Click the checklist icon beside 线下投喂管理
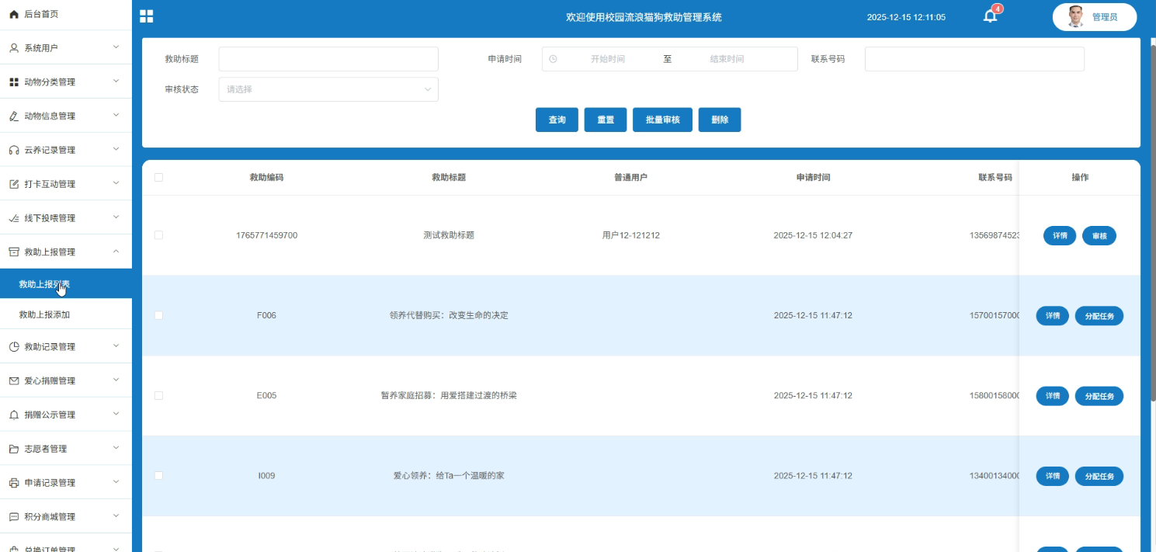The height and width of the screenshot is (552, 1156). pyautogui.click(x=13, y=218)
